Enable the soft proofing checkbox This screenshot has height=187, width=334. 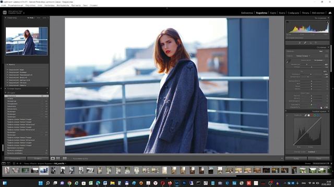71,158
